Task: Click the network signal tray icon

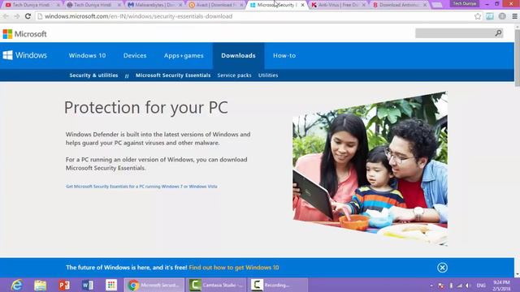Action: pyautogui.click(x=459, y=286)
